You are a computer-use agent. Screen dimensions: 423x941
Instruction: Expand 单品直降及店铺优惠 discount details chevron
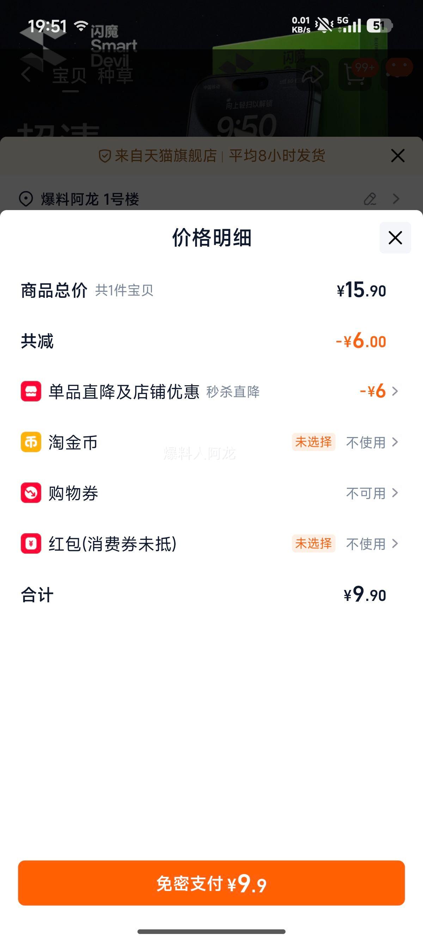[395, 391]
